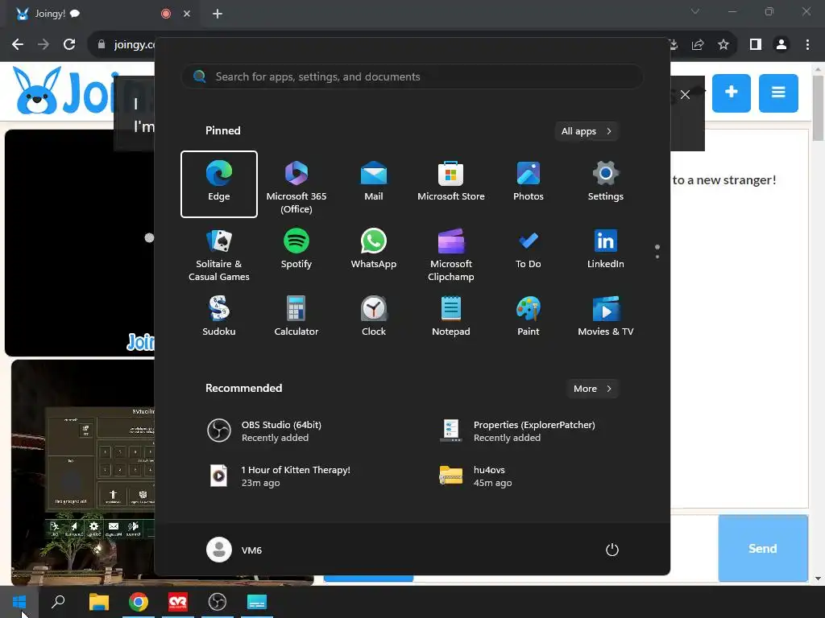Open the Mail app
The width and height of the screenshot is (825, 618).
click(374, 181)
